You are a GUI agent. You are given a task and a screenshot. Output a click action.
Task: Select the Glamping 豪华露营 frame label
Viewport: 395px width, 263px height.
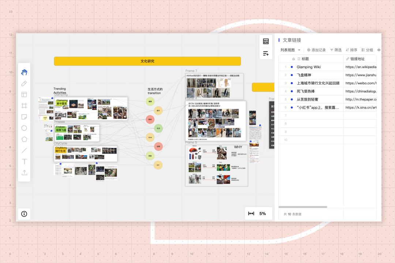click(62, 102)
